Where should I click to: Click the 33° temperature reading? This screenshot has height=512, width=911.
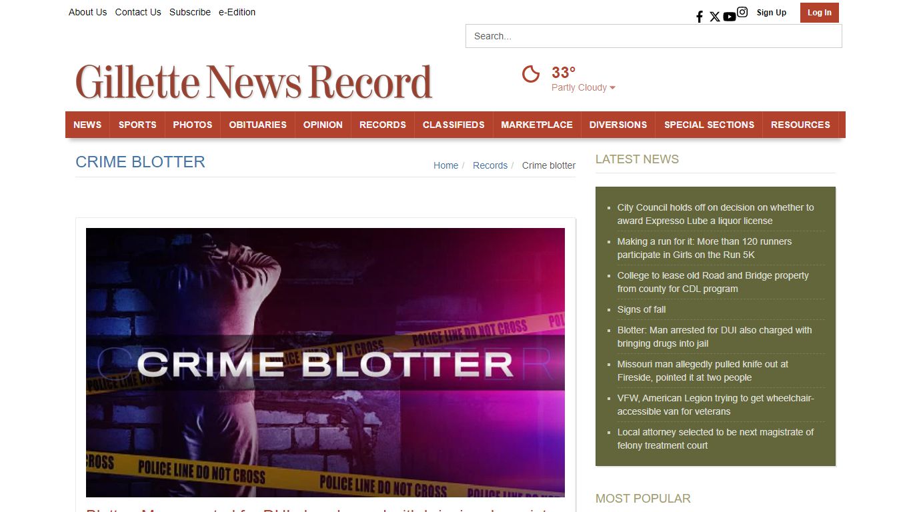[564, 72]
